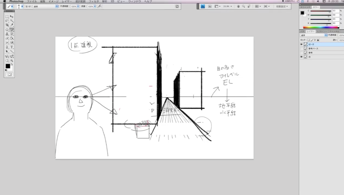Select the Line shape tool
This screenshot has width=344, height=195.
click(12, 52)
